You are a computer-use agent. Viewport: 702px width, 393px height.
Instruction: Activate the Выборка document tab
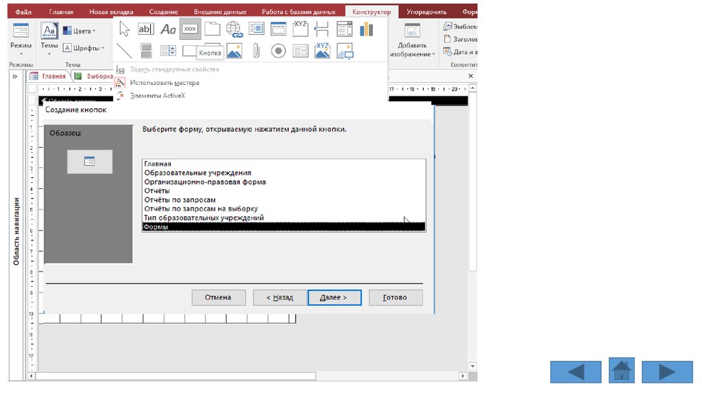(x=94, y=77)
